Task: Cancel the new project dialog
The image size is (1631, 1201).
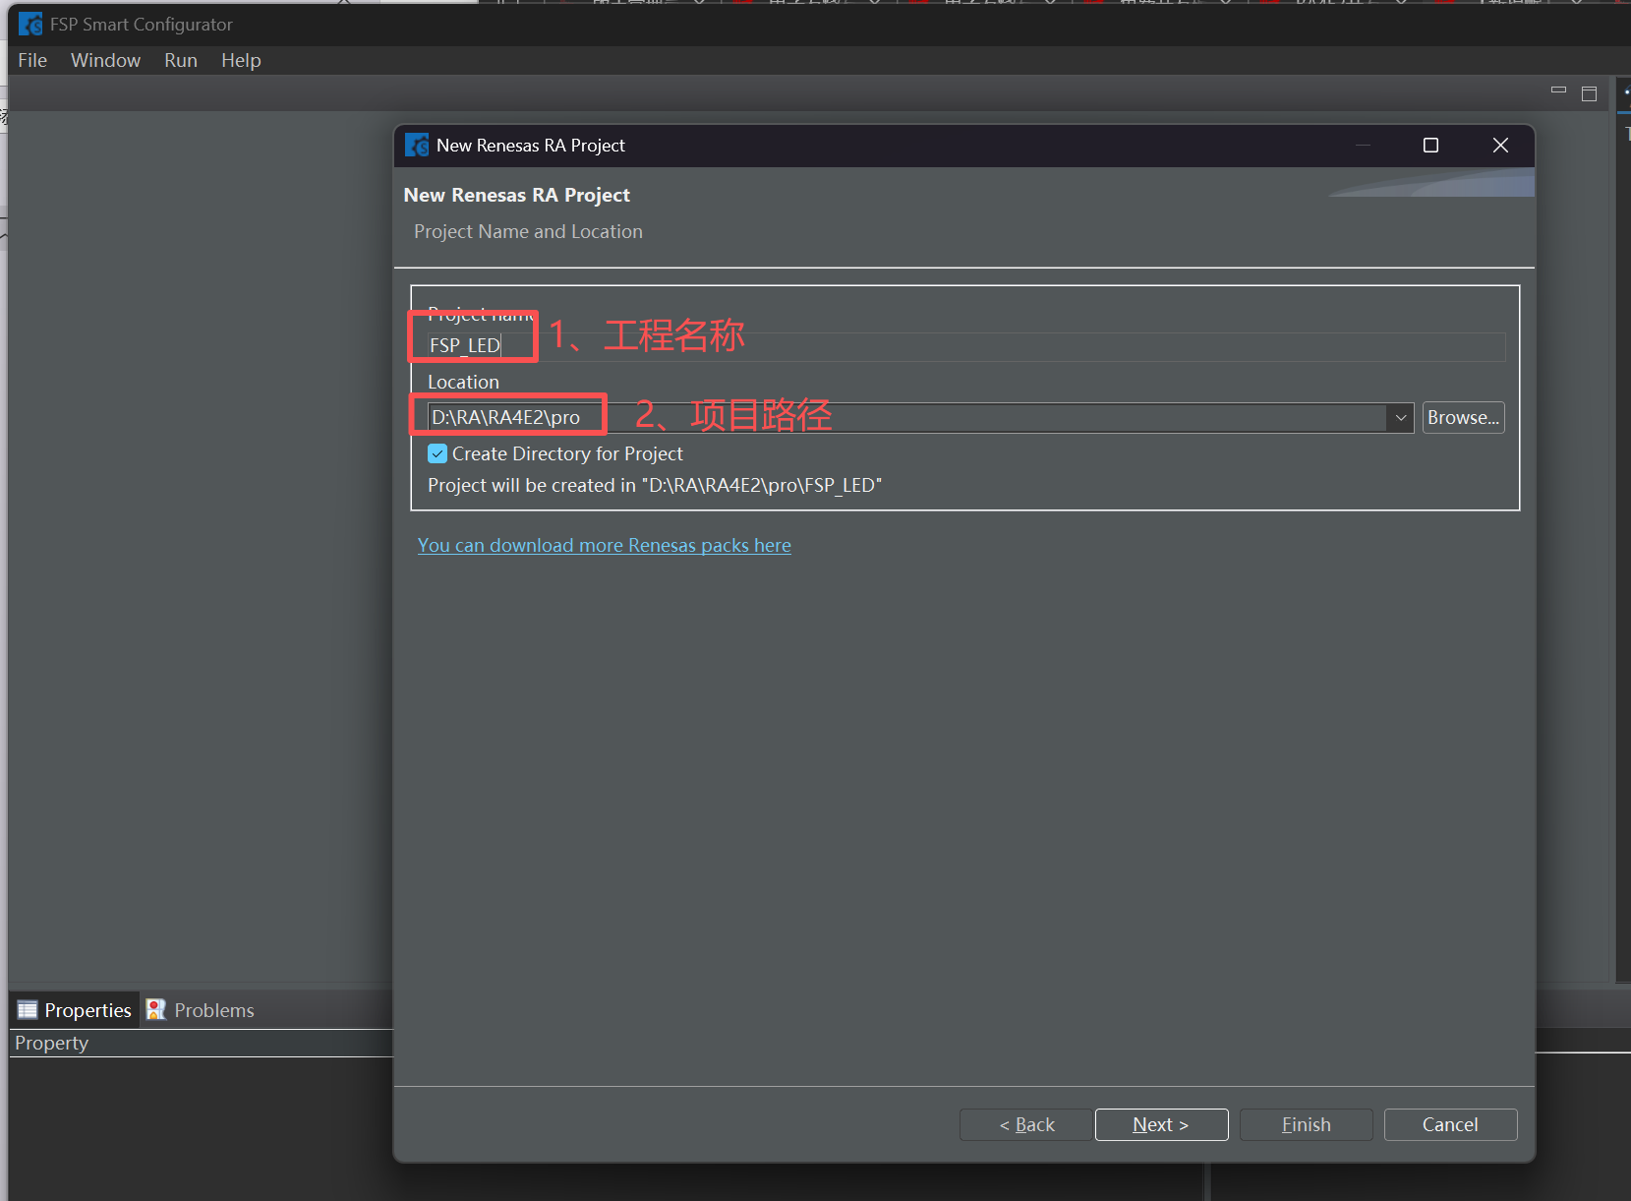Action: pyautogui.click(x=1450, y=1124)
